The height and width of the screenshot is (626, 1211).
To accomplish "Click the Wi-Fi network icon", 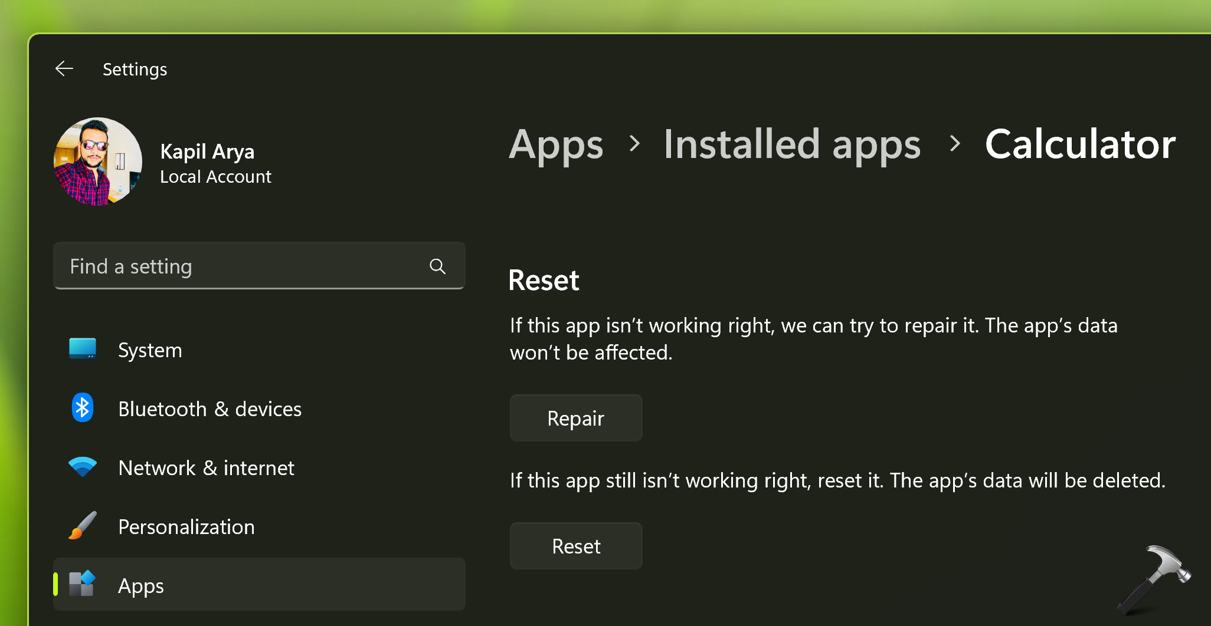I will pos(83,467).
